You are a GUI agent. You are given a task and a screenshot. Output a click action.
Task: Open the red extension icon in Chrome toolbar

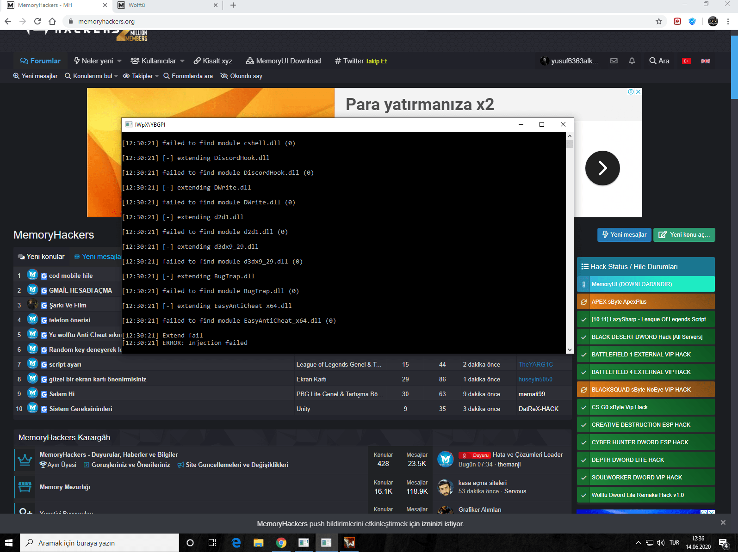tap(677, 21)
